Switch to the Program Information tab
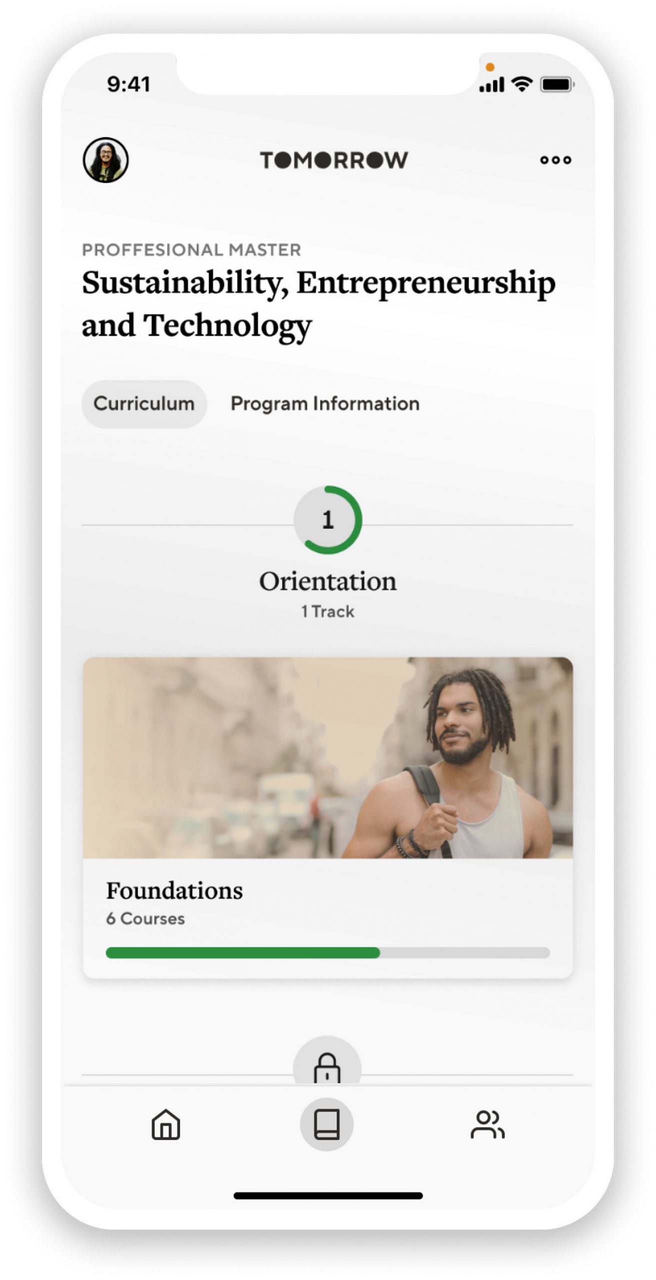The width and height of the screenshot is (656, 1280). (325, 403)
